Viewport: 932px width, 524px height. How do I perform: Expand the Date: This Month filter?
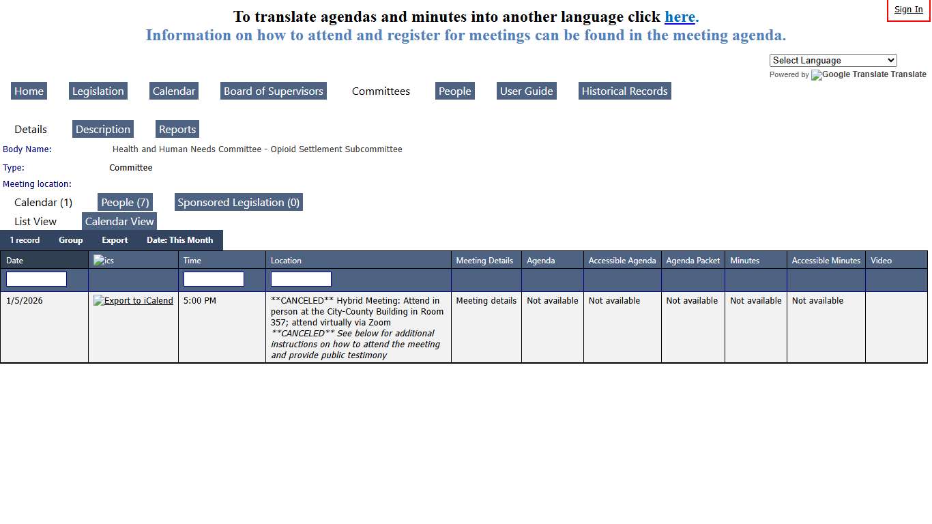[x=179, y=240]
